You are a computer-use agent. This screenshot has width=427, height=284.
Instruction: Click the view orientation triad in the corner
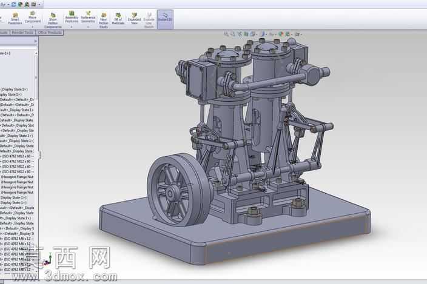coord(47,260)
